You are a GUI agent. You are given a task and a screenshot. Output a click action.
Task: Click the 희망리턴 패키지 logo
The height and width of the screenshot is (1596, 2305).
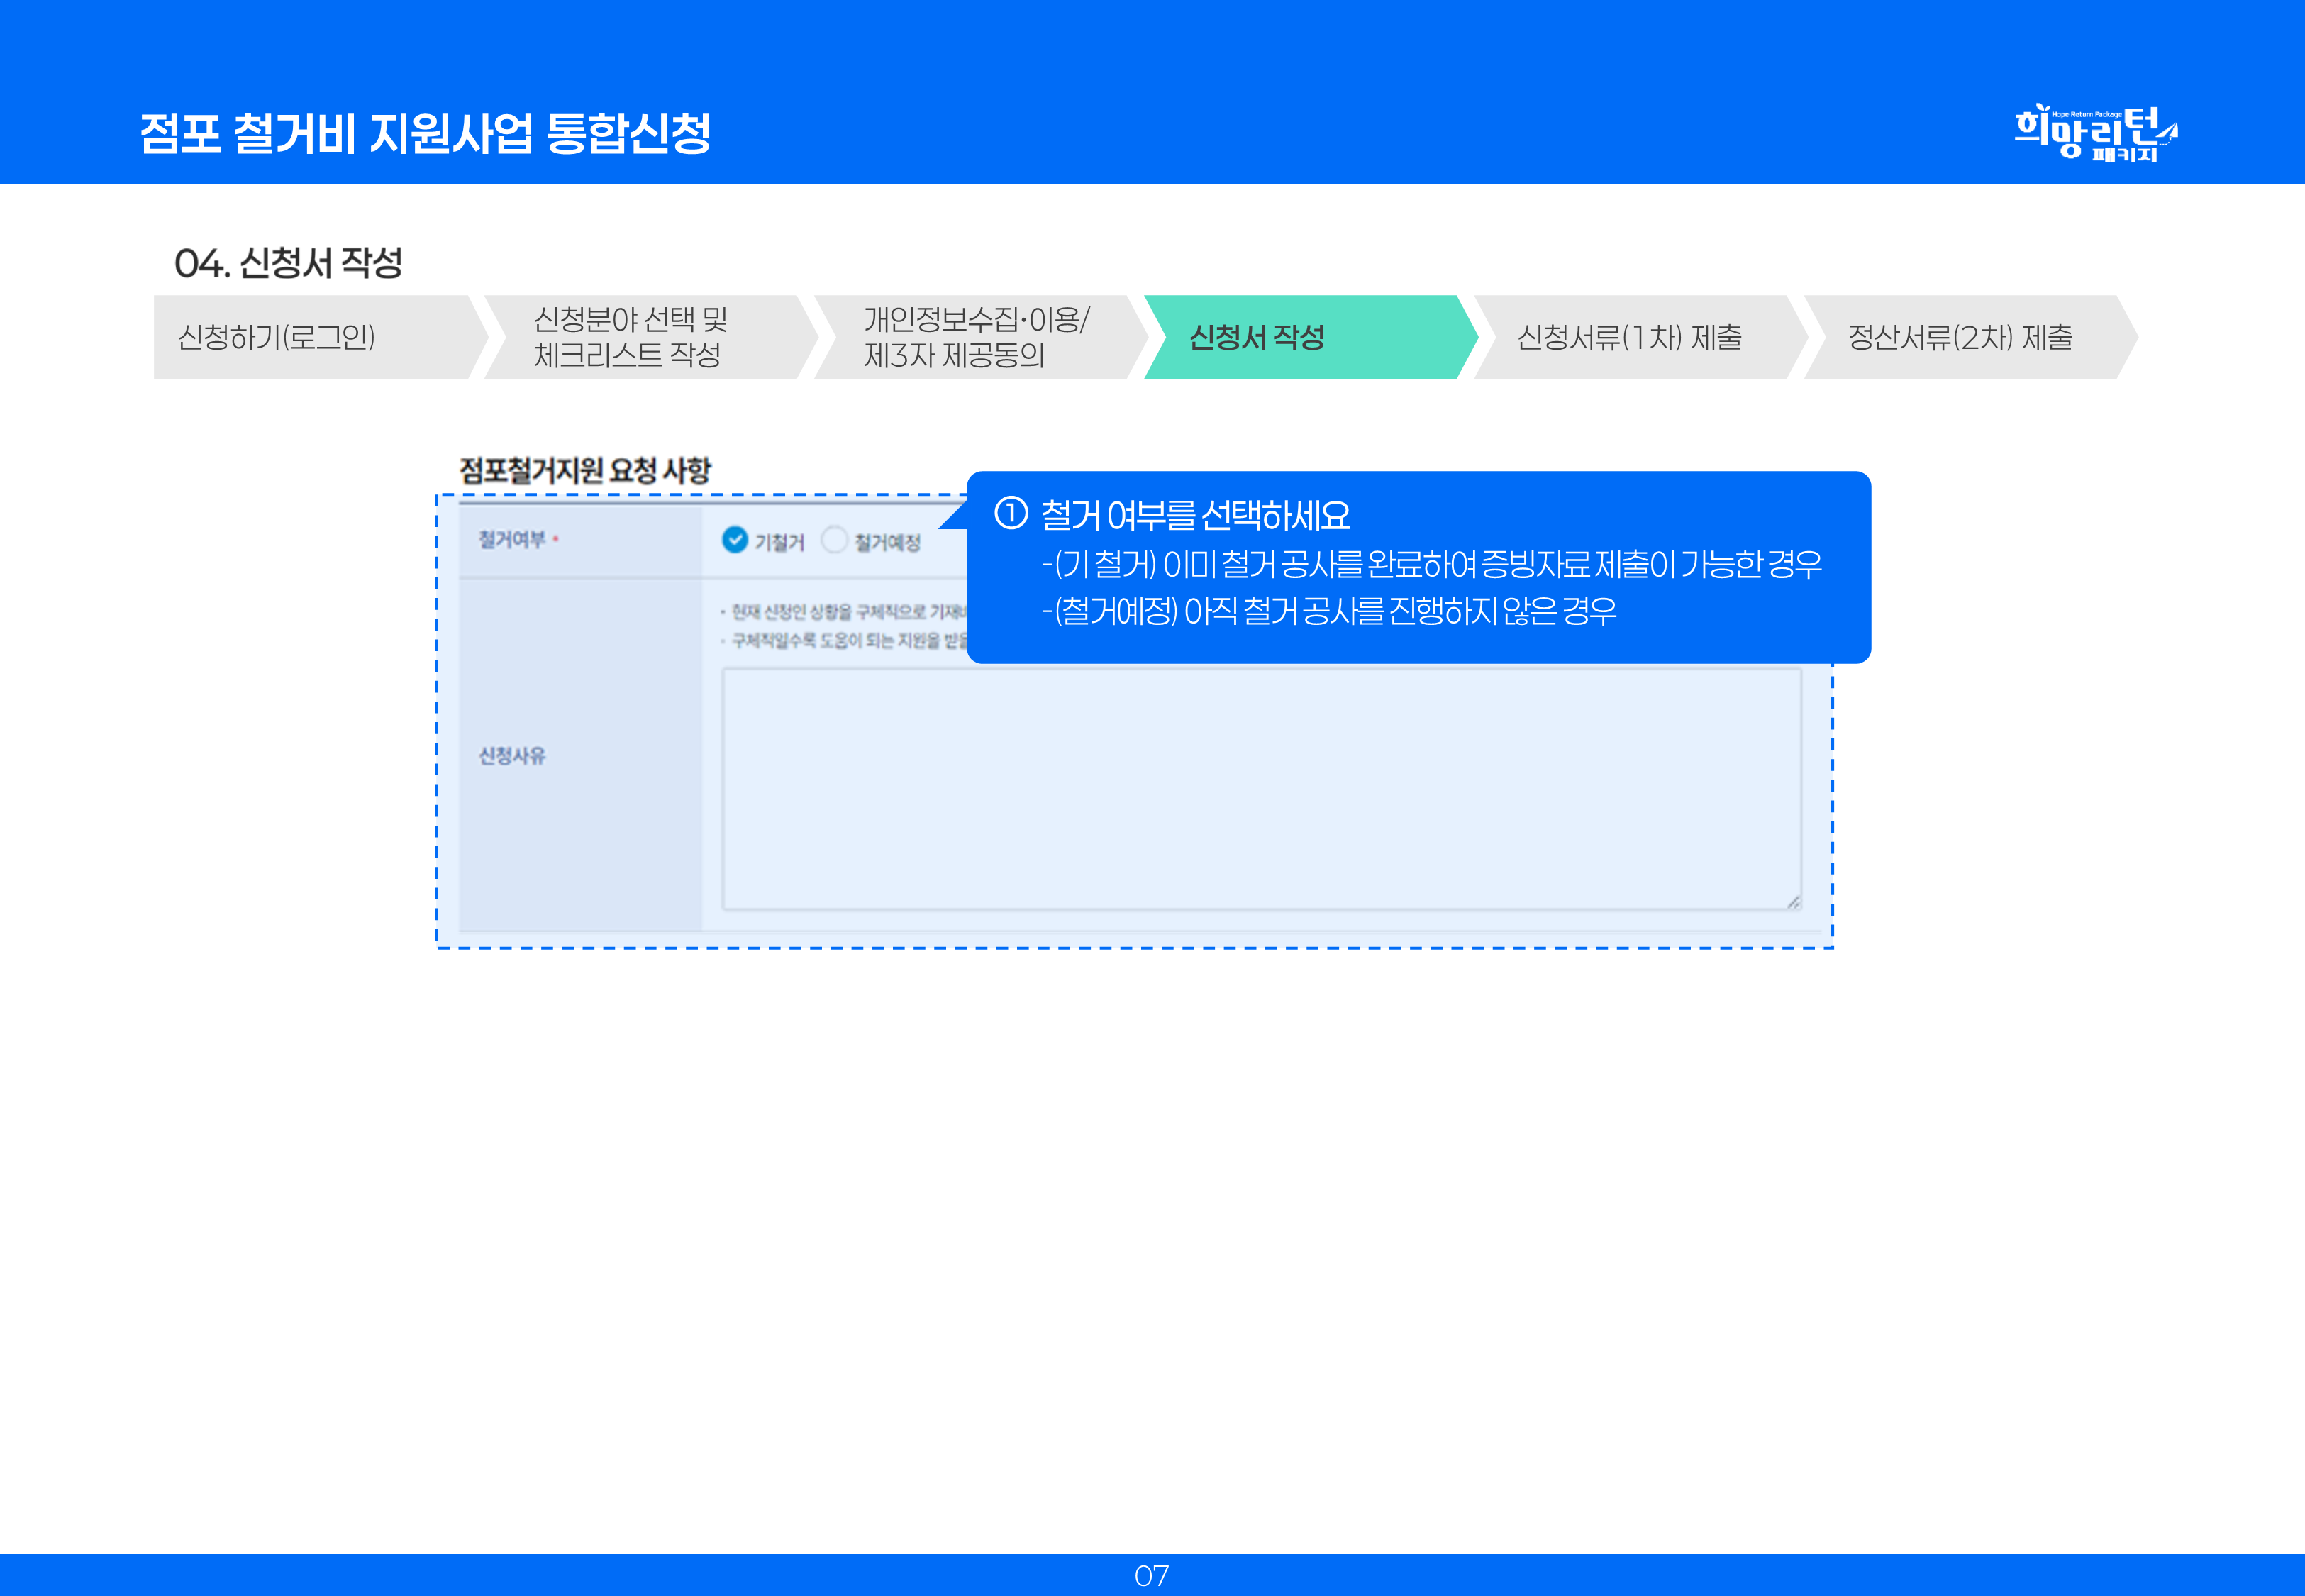[2095, 133]
